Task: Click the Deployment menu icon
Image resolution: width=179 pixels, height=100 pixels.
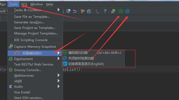Action: click(x=11, y=59)
